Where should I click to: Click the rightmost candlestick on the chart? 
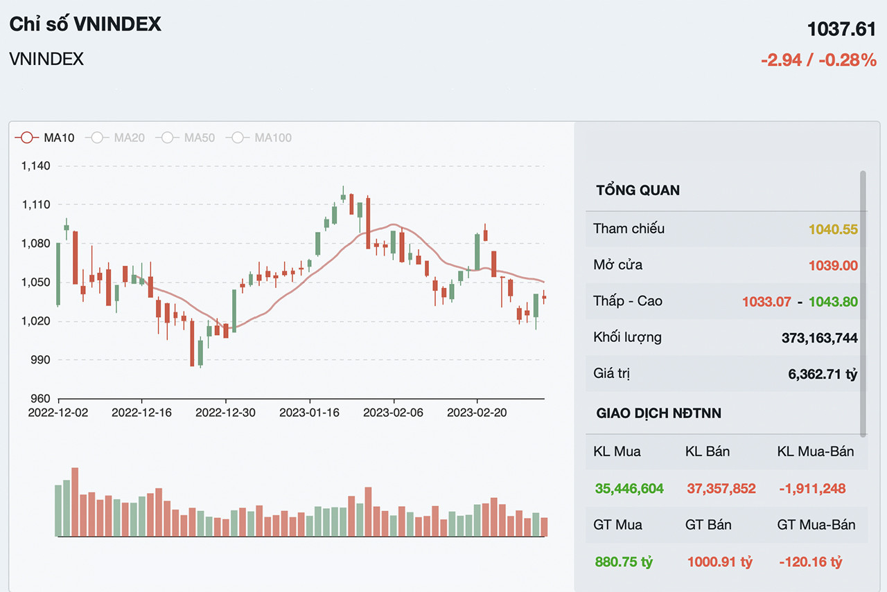click(544, 297)
